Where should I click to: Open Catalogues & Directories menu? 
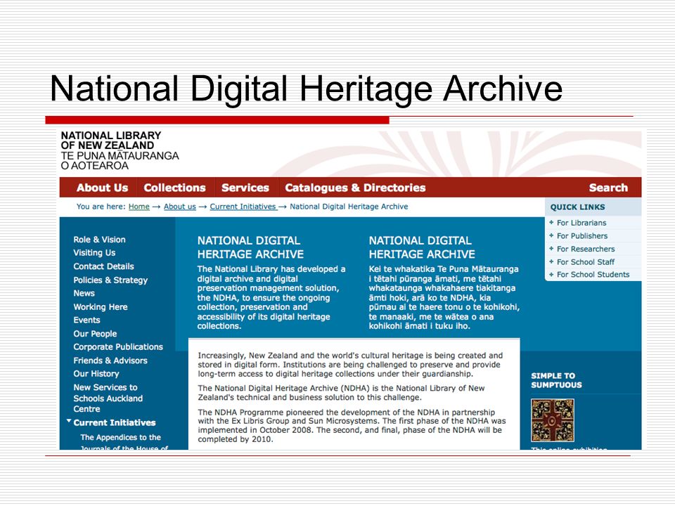tap(355, 188)
